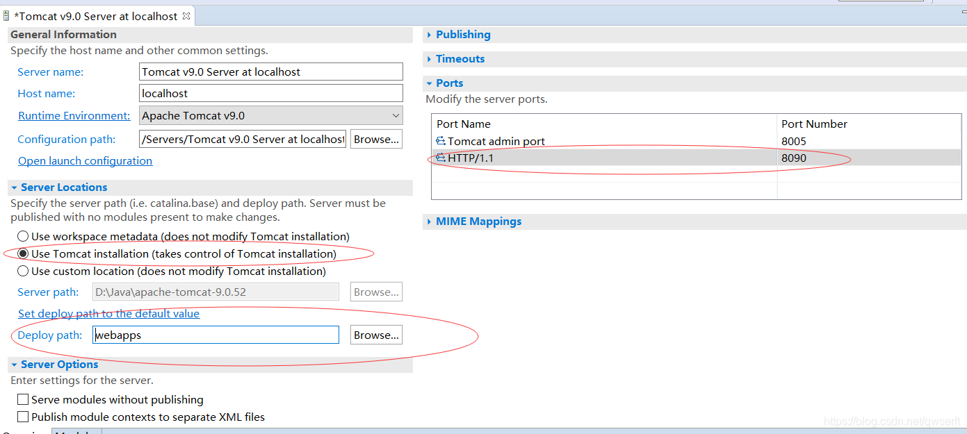This screenshot has width=967, height=434.
Task: Select the HTTP/1.1 port name cell
Action: [471, 158]
